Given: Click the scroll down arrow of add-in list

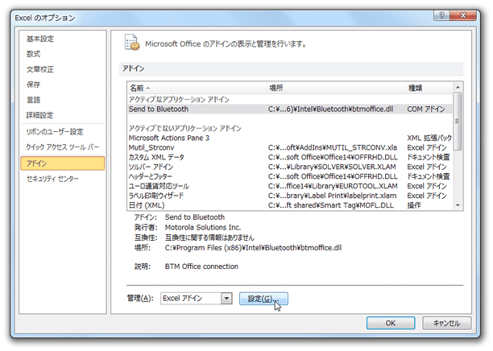Looking at the screenshot, I should [458, 205].
